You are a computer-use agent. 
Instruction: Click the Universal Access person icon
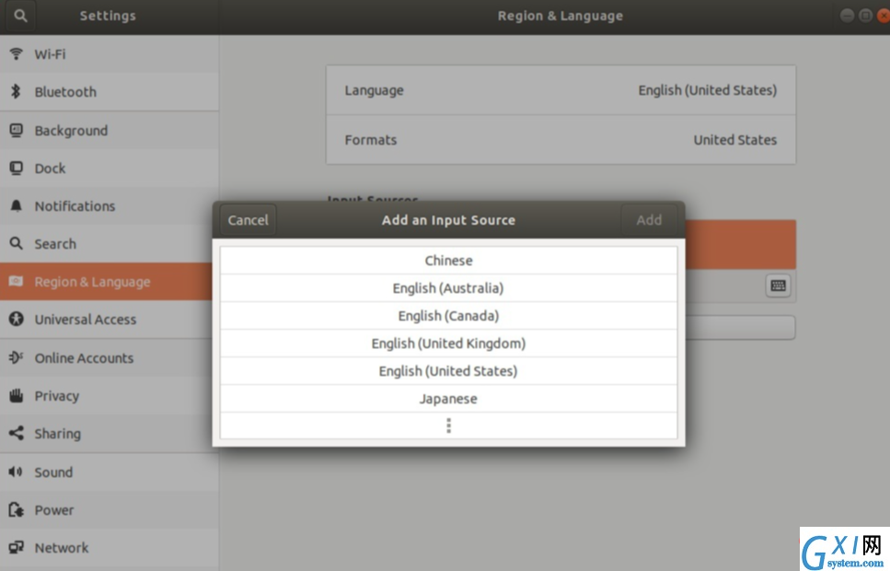pos(16,320)
